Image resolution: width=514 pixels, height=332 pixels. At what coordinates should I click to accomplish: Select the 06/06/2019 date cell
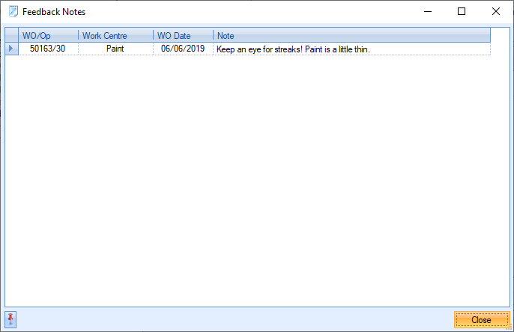click(x=183, y=49)
